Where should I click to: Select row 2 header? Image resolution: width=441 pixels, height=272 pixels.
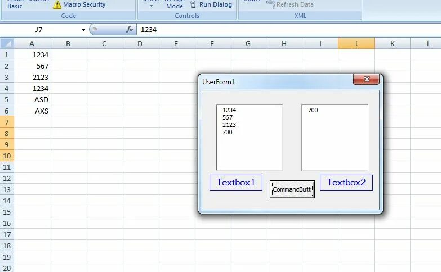(7, 66)
